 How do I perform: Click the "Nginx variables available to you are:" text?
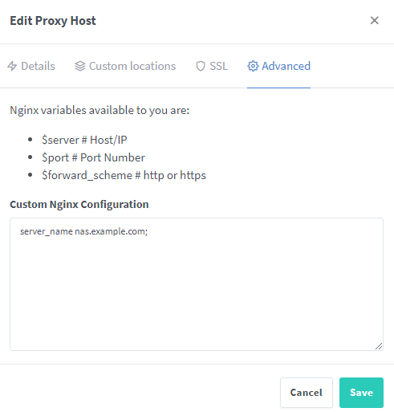click(100, 110)
